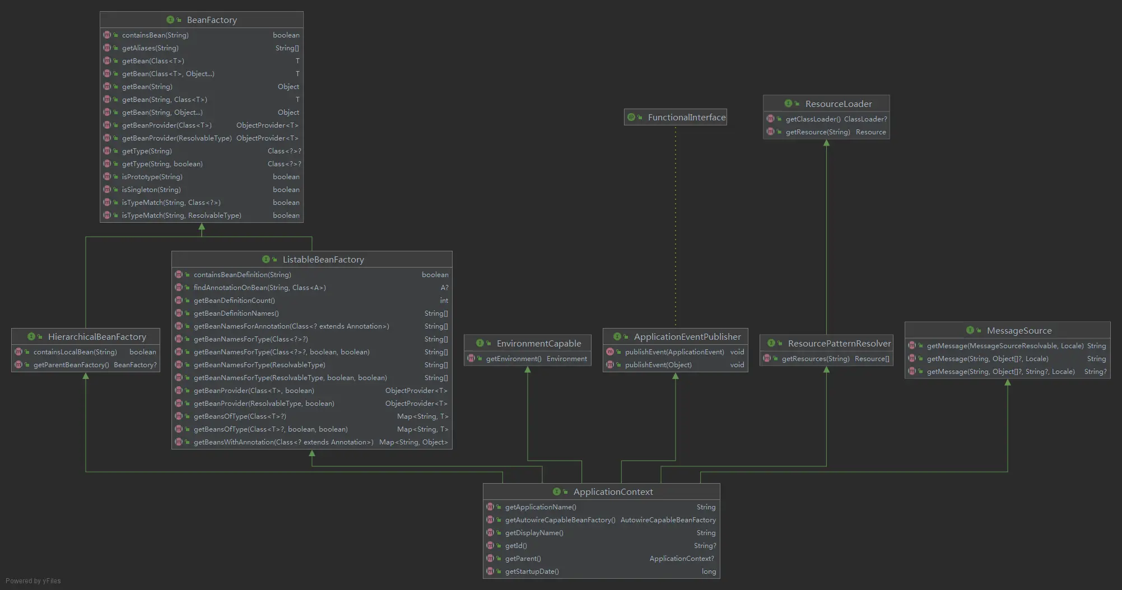The width and height of the screenshot is (1122, 590).
Task: Click method icon of getBeanDefinitionNames()
Action: 179,313
